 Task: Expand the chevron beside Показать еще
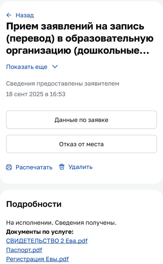pyautogui.click(x=55, y=67)
